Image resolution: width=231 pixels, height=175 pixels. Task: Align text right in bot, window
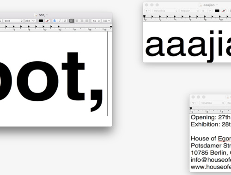[x=82, y=21]
